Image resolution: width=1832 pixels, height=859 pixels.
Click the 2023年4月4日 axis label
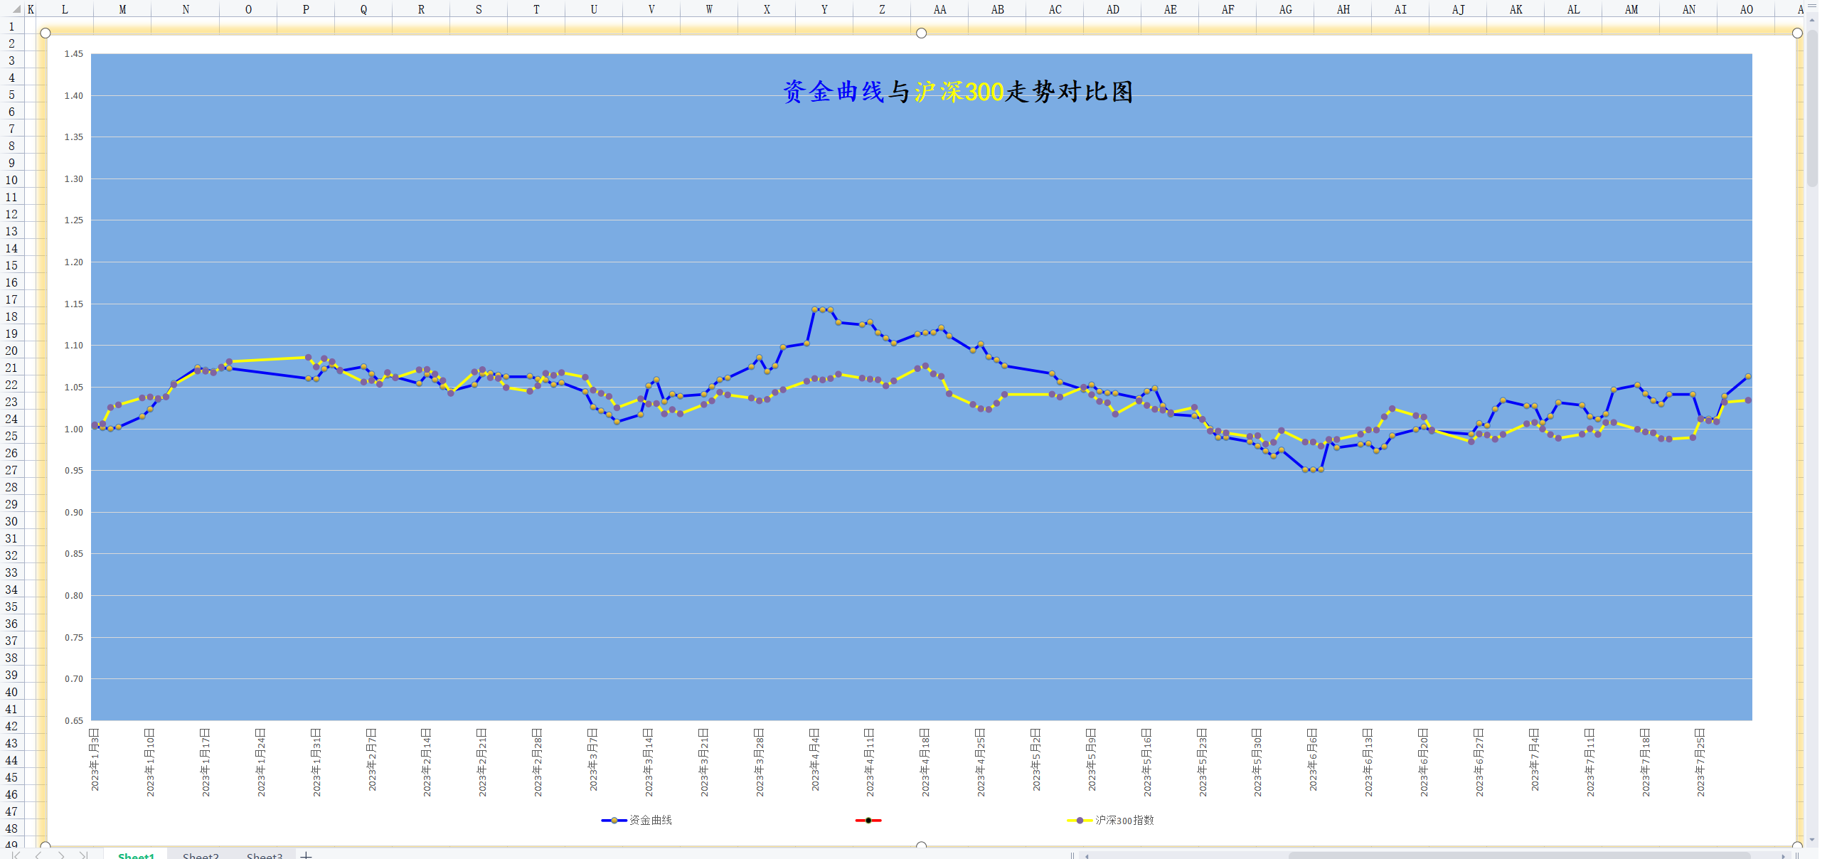coord(815,759)
